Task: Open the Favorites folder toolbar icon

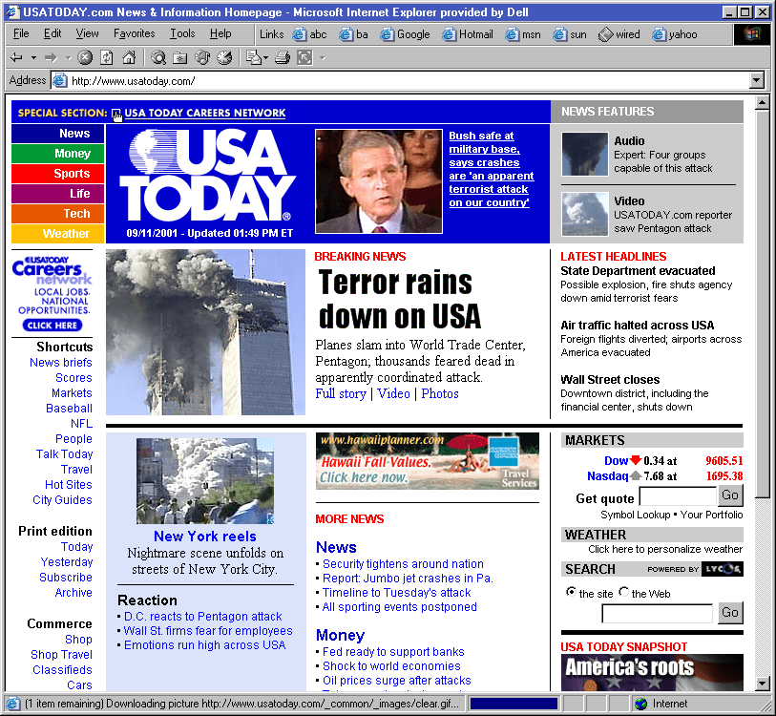Action: pos(180,58)
